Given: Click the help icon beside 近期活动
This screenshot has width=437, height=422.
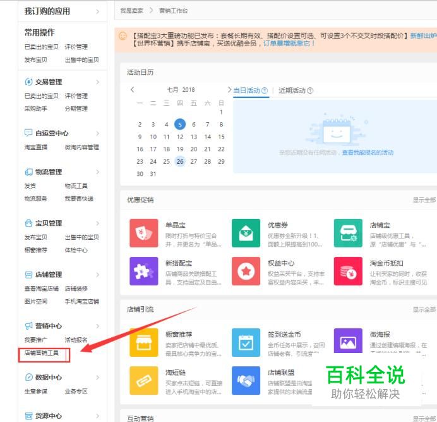Looking at the screenshot, I should [310, 90].
